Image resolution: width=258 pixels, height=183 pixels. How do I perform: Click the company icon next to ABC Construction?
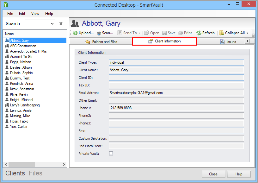tap(7, 46)
